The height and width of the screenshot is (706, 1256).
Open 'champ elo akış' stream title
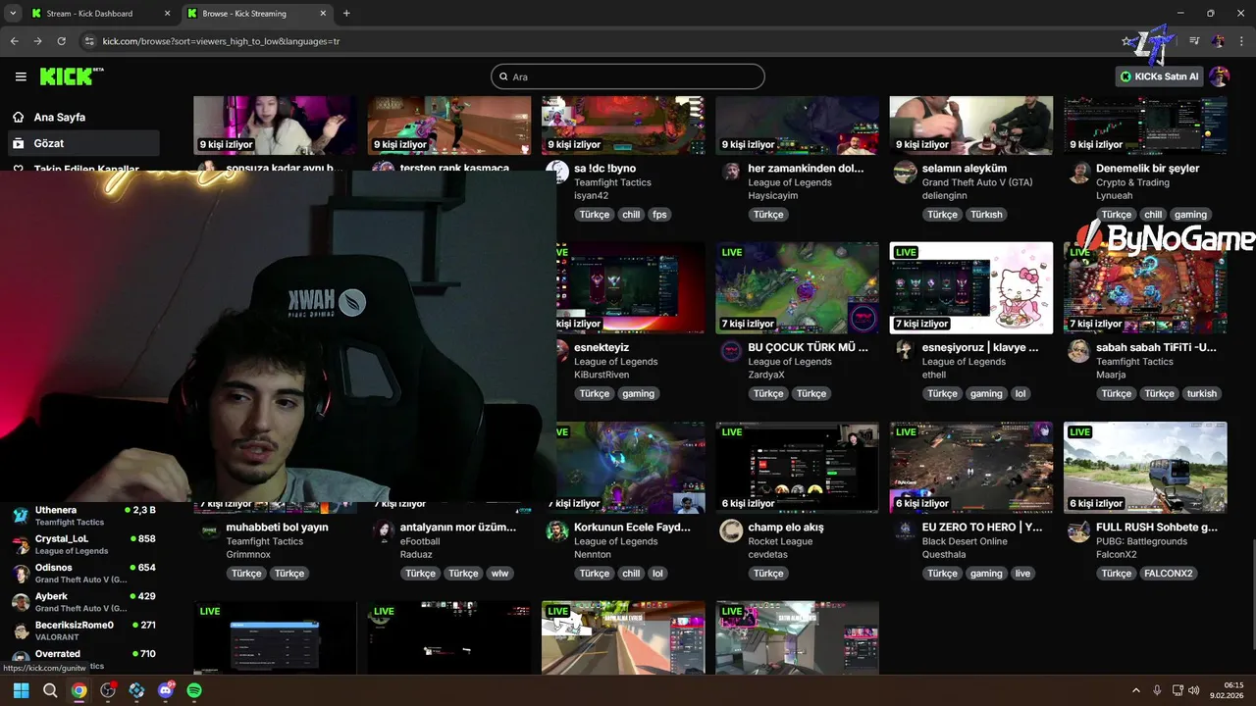click(x=786, y=527)
